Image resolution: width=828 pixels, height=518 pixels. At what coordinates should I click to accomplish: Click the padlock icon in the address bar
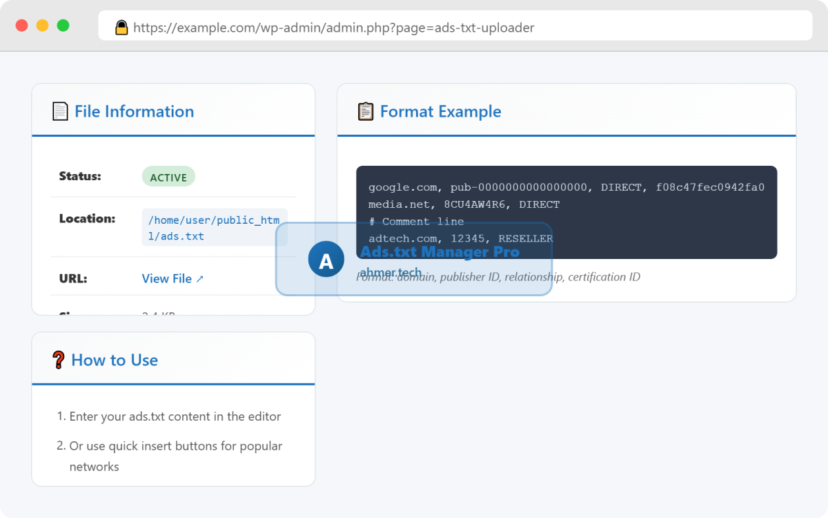121,27
